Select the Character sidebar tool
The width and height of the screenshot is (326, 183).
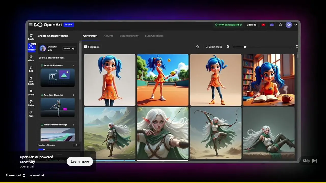[x=31, y=47]
